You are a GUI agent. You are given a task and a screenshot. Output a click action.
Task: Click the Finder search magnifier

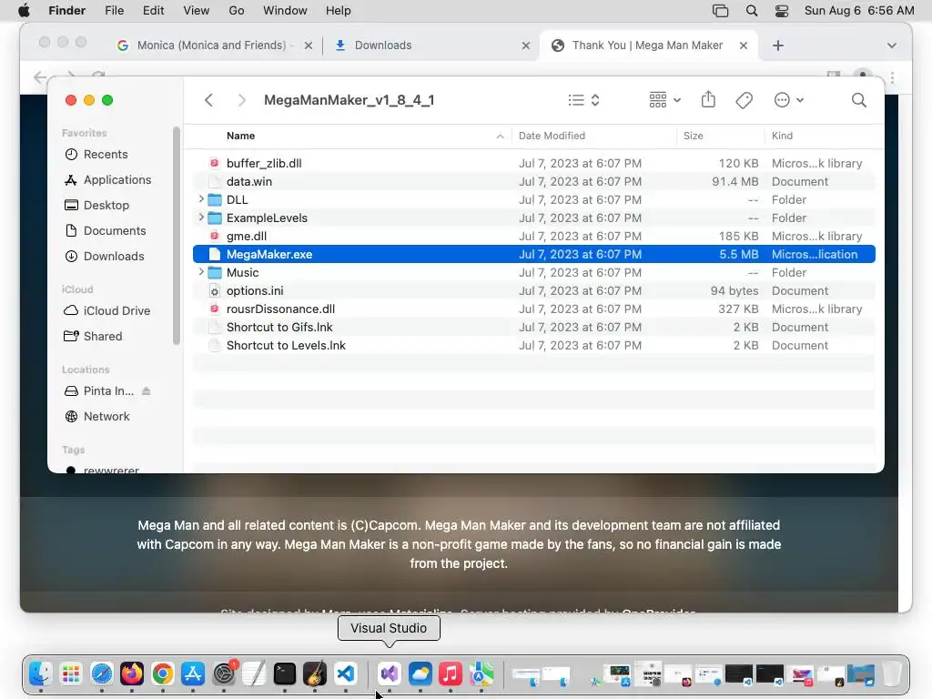tap(858, 100)
